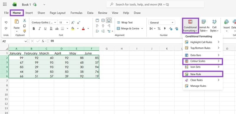Open the File menu
Viewport: 236px width, 114px height.
(6, 13)
